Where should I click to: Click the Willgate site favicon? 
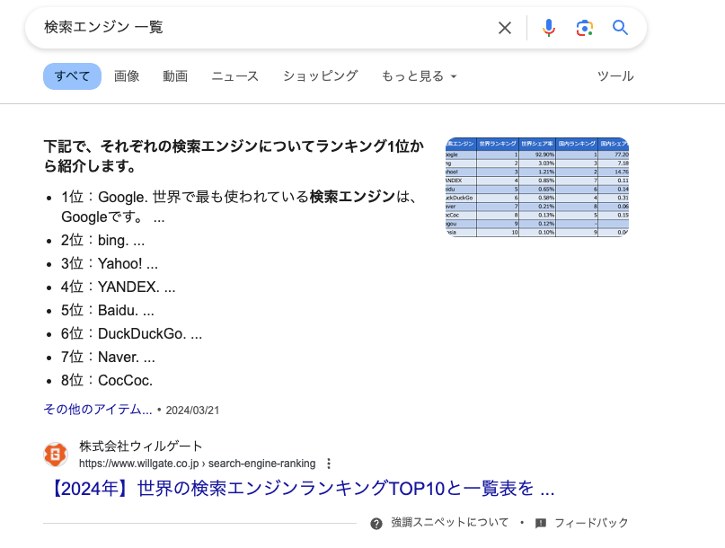(x=56, y=455)
